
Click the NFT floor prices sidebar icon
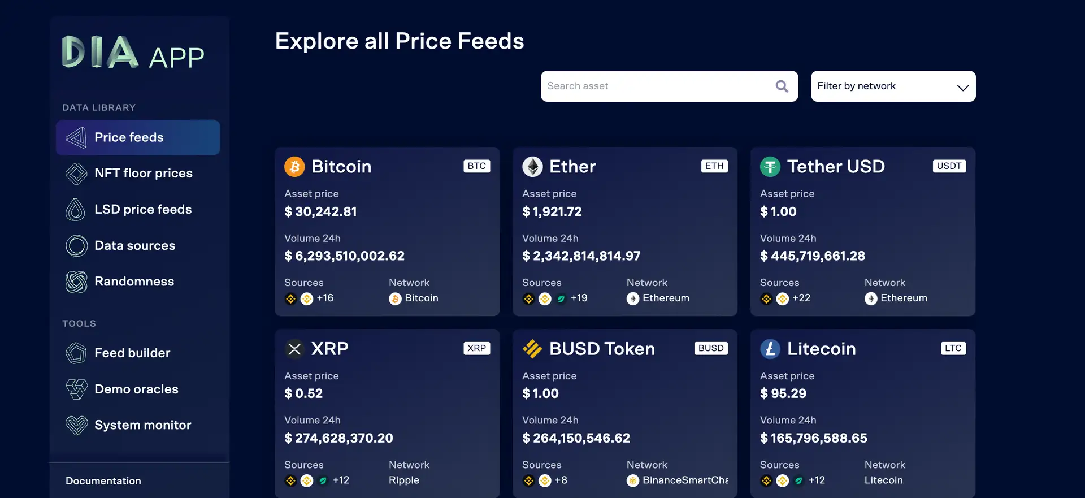click(76, 174)
